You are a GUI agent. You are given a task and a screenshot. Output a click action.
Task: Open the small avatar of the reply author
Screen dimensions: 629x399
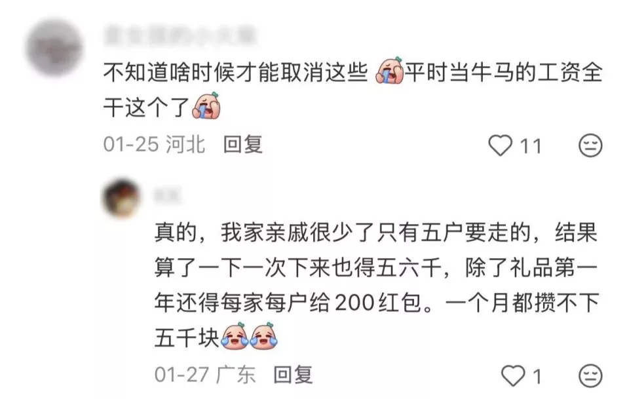click(x=122, y=197)
